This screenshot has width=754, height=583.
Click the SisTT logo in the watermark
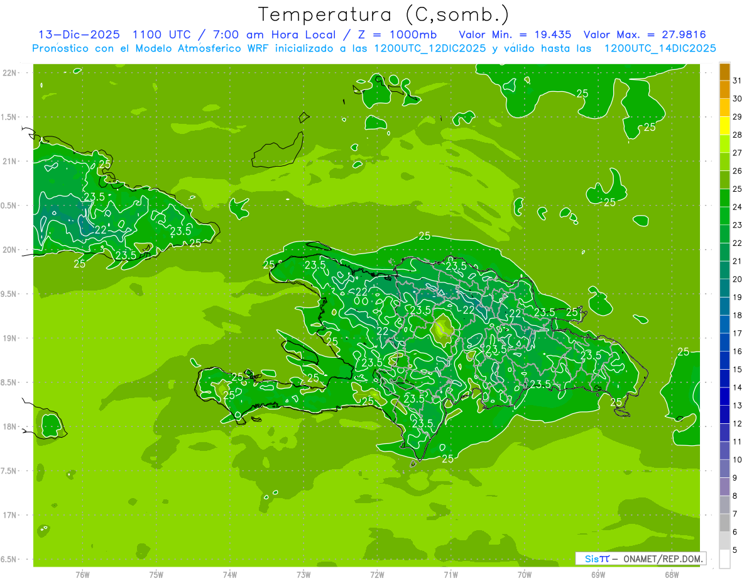click(x=596, y=558)
